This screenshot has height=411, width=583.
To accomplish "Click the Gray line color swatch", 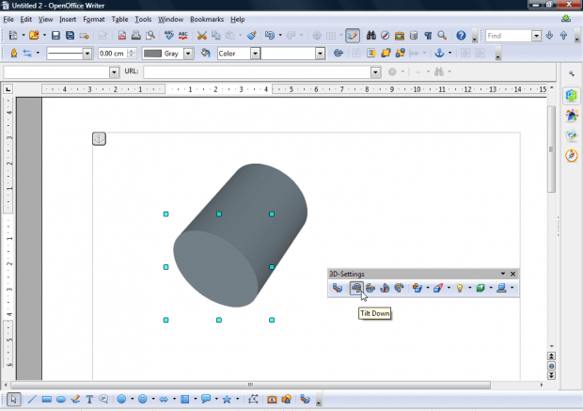I will tap(151, 54).
